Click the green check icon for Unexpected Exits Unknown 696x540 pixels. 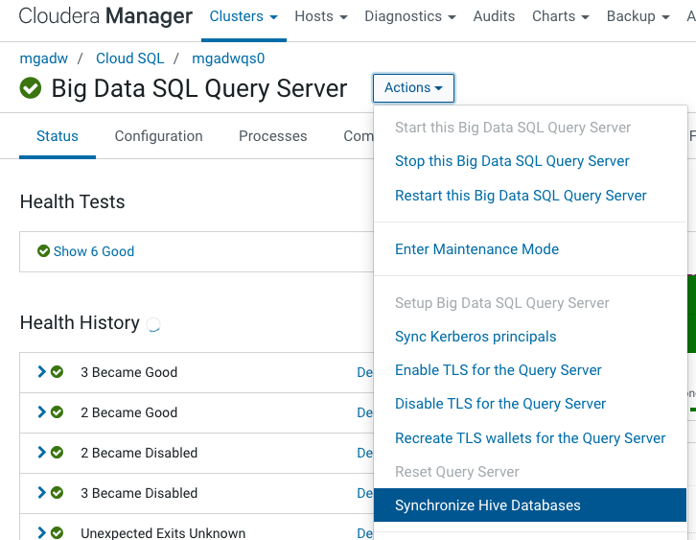(x=57, y=532)
